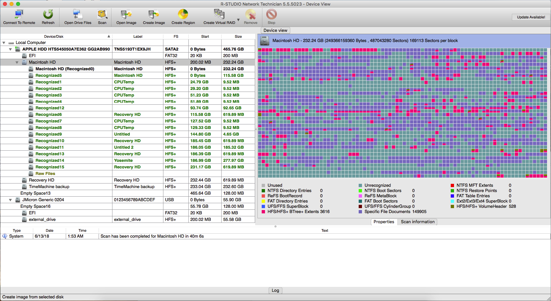Click the HFS/HFS+ VolumeHeader legend swatch

(x=452, y=206)
